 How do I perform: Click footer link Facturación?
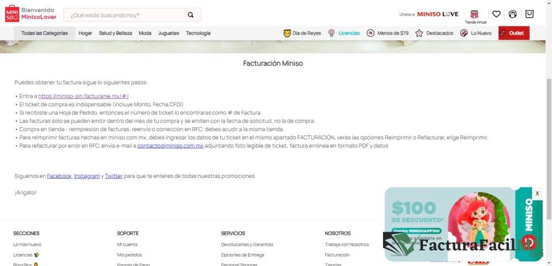coord(337,255)
